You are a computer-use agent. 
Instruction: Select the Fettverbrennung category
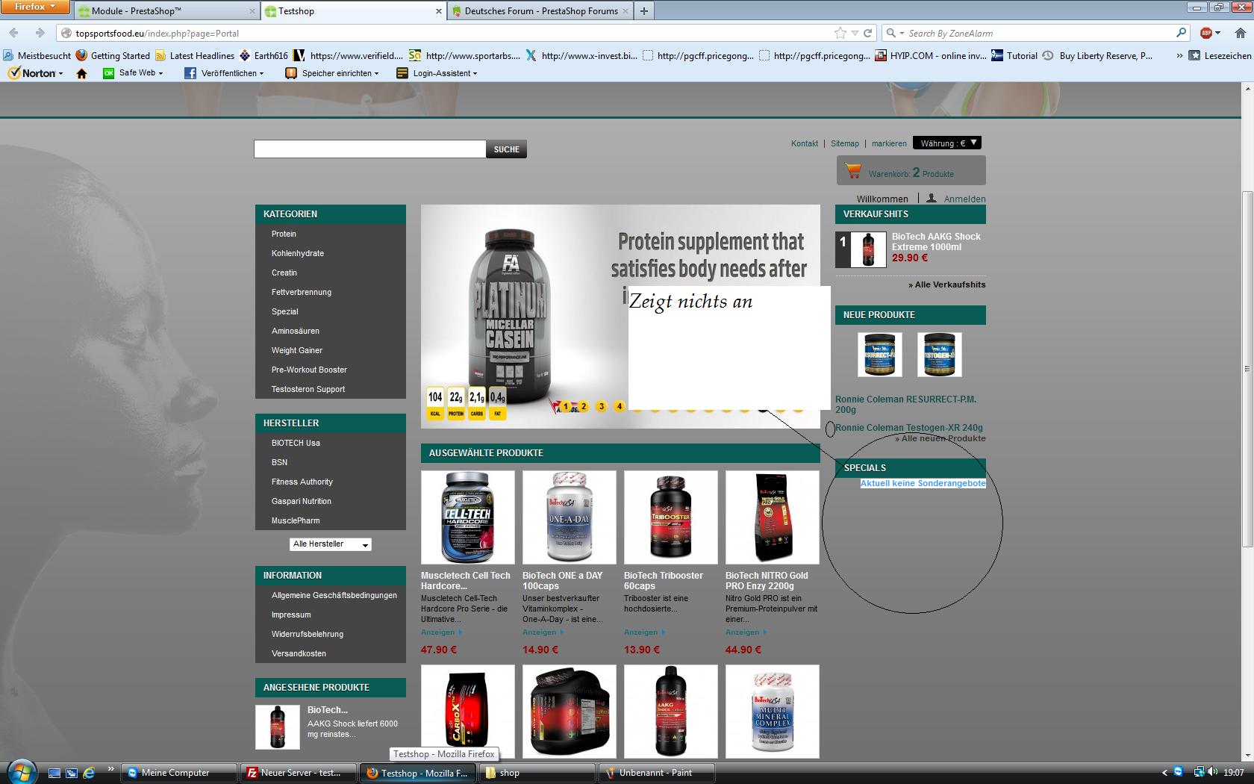coord(302,292)
